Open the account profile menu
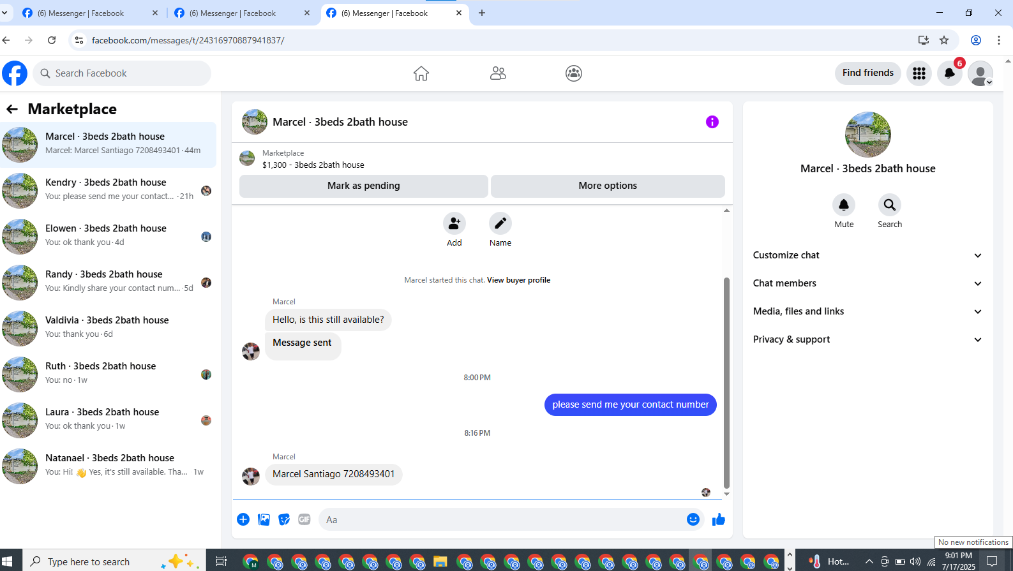 pos(980,73)
